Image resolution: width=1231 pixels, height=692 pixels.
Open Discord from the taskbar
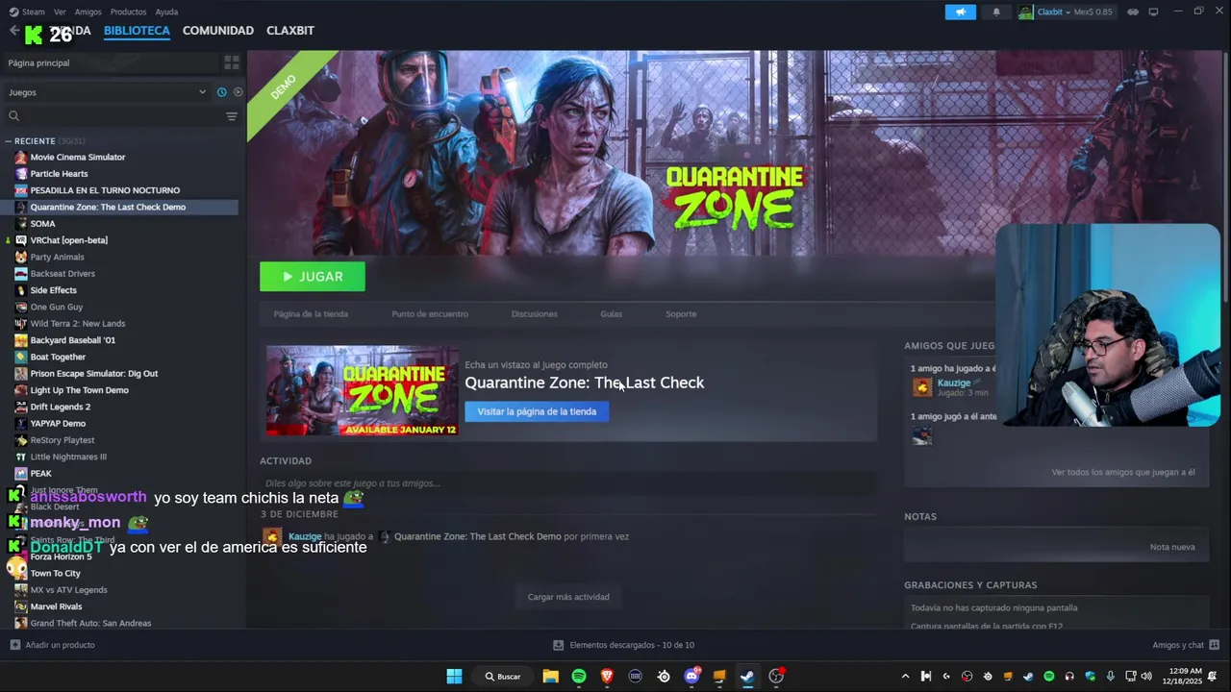click(691, 677)
